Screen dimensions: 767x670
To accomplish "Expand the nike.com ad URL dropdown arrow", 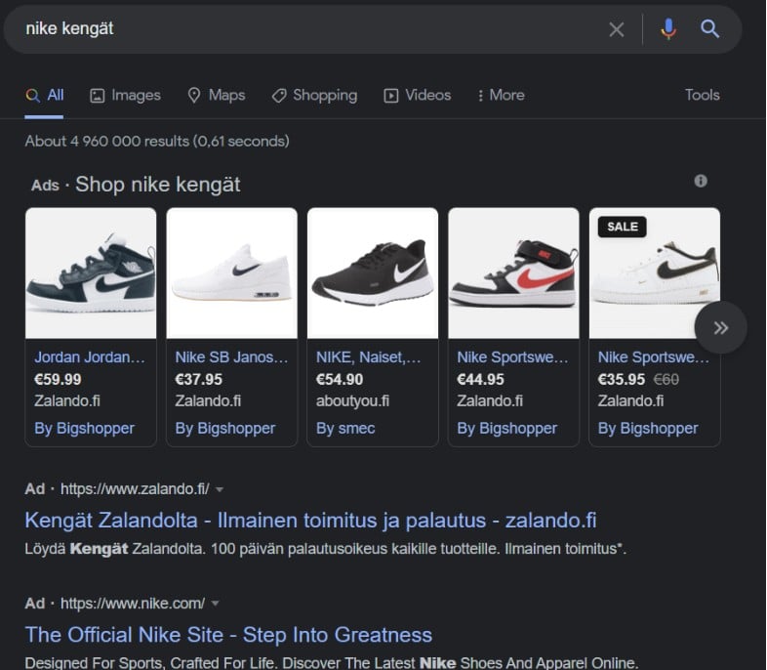I will 215,604.
